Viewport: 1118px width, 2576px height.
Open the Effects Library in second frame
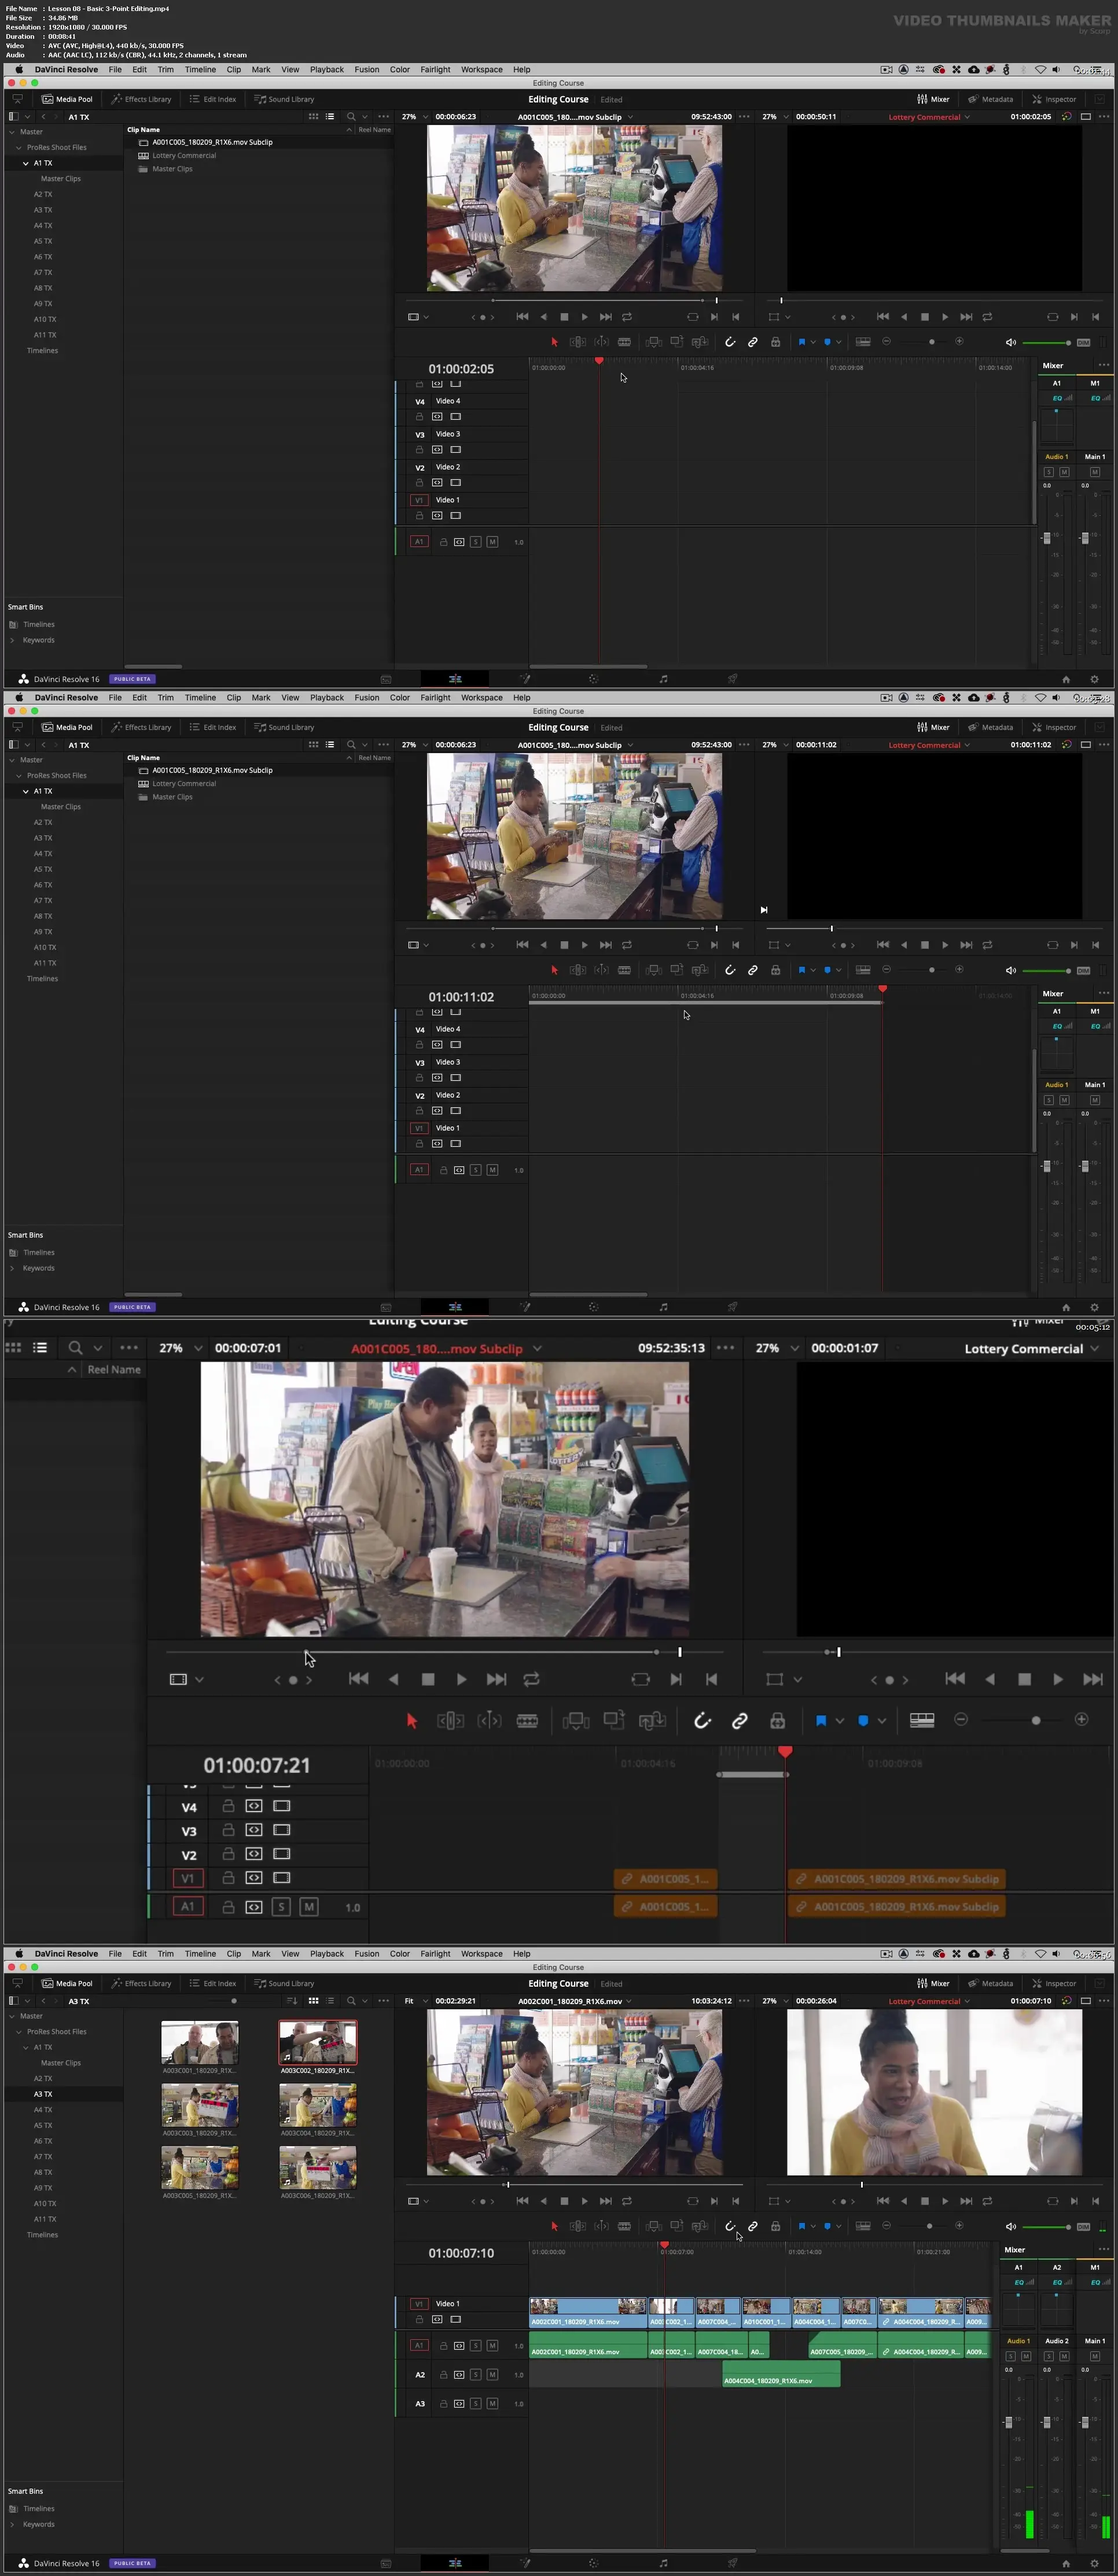click(x=141, y=727)
